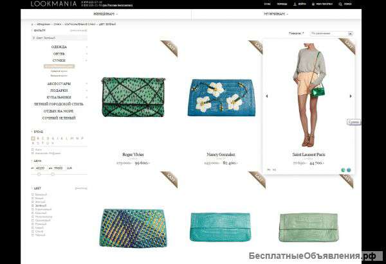Open the pale mint crocodile clutch image
Screen dimensions: 386x264
click(x=308, y=227)
